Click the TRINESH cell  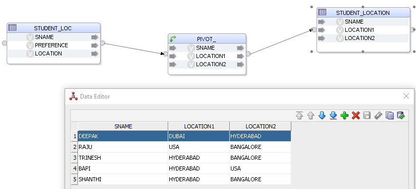point(123,158)
